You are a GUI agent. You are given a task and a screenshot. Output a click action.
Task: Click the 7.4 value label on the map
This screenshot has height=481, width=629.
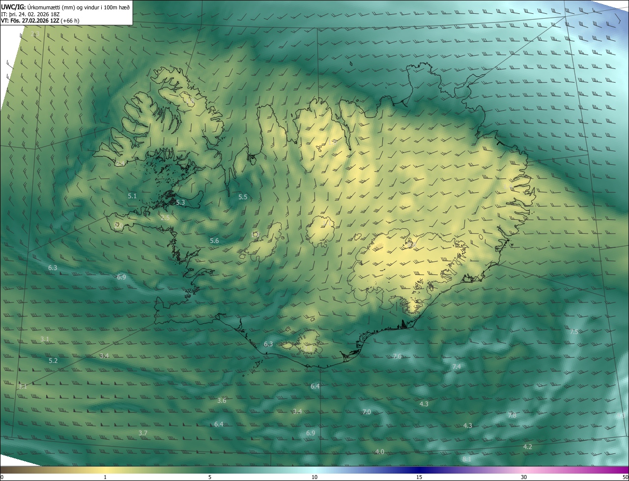pyautogui.click(x=457, y=366)
